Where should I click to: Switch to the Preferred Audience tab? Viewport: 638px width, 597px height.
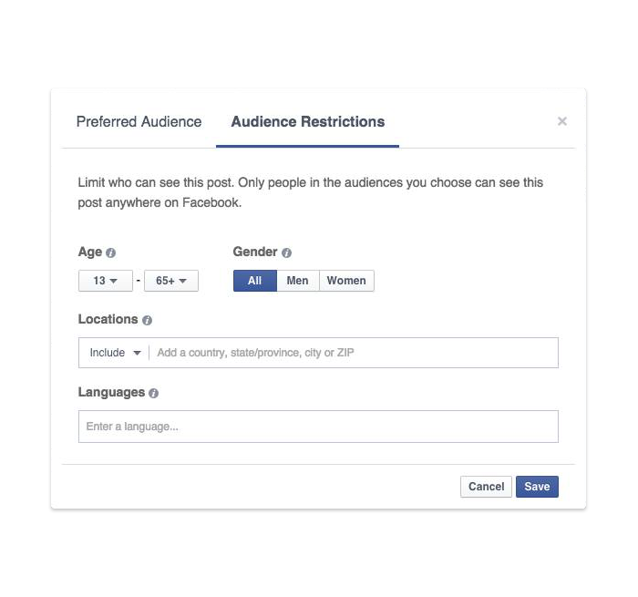pyautogui.click(x=139, y=122)
